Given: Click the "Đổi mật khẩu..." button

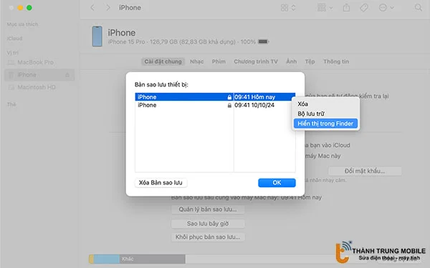Looking at the screenshot, I should point(365,172).
